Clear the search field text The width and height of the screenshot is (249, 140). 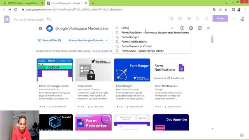(x=172, y=28)
